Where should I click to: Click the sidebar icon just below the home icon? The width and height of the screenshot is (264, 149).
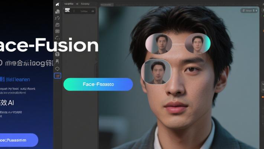coord(57,18)
